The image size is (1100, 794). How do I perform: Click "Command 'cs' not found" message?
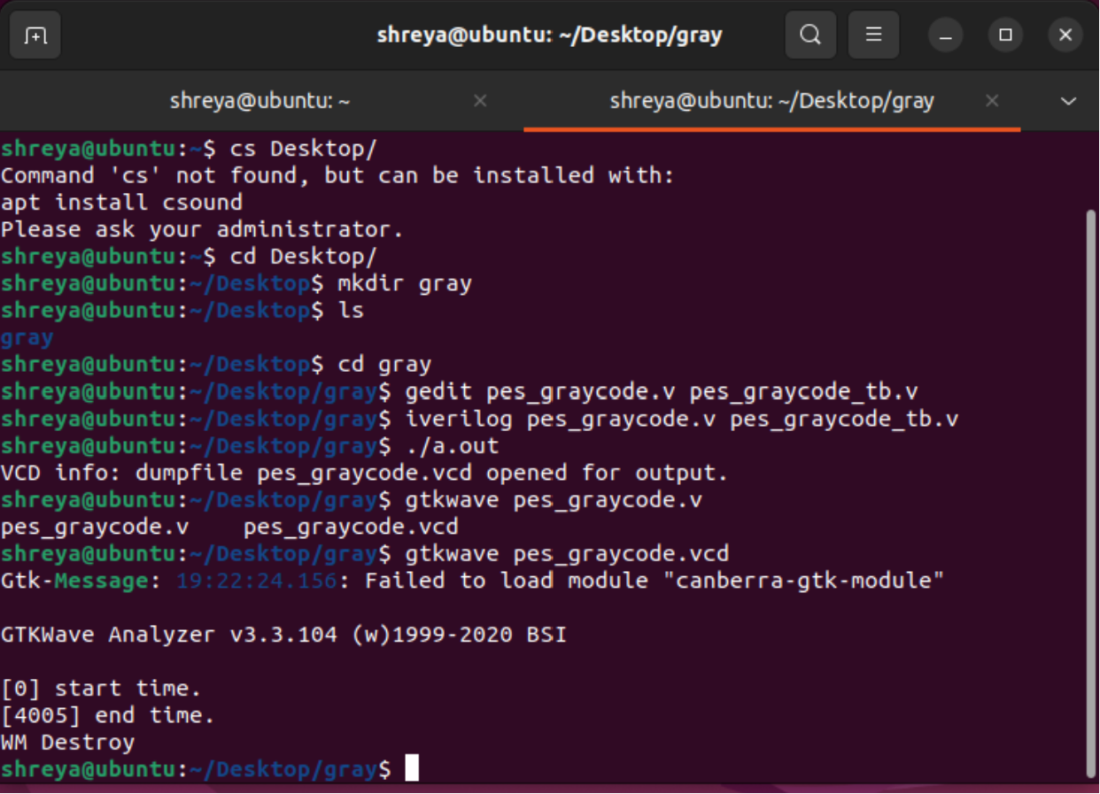point(337,175)
